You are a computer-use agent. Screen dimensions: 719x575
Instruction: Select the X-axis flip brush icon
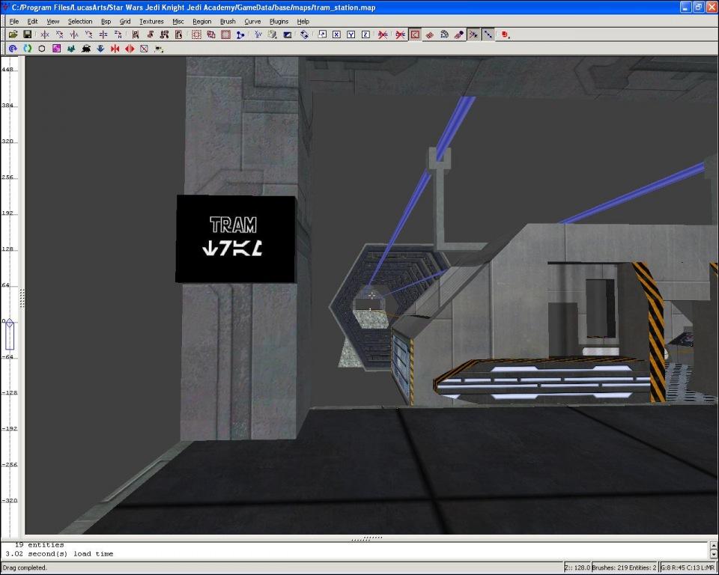[x=45, y=34]
